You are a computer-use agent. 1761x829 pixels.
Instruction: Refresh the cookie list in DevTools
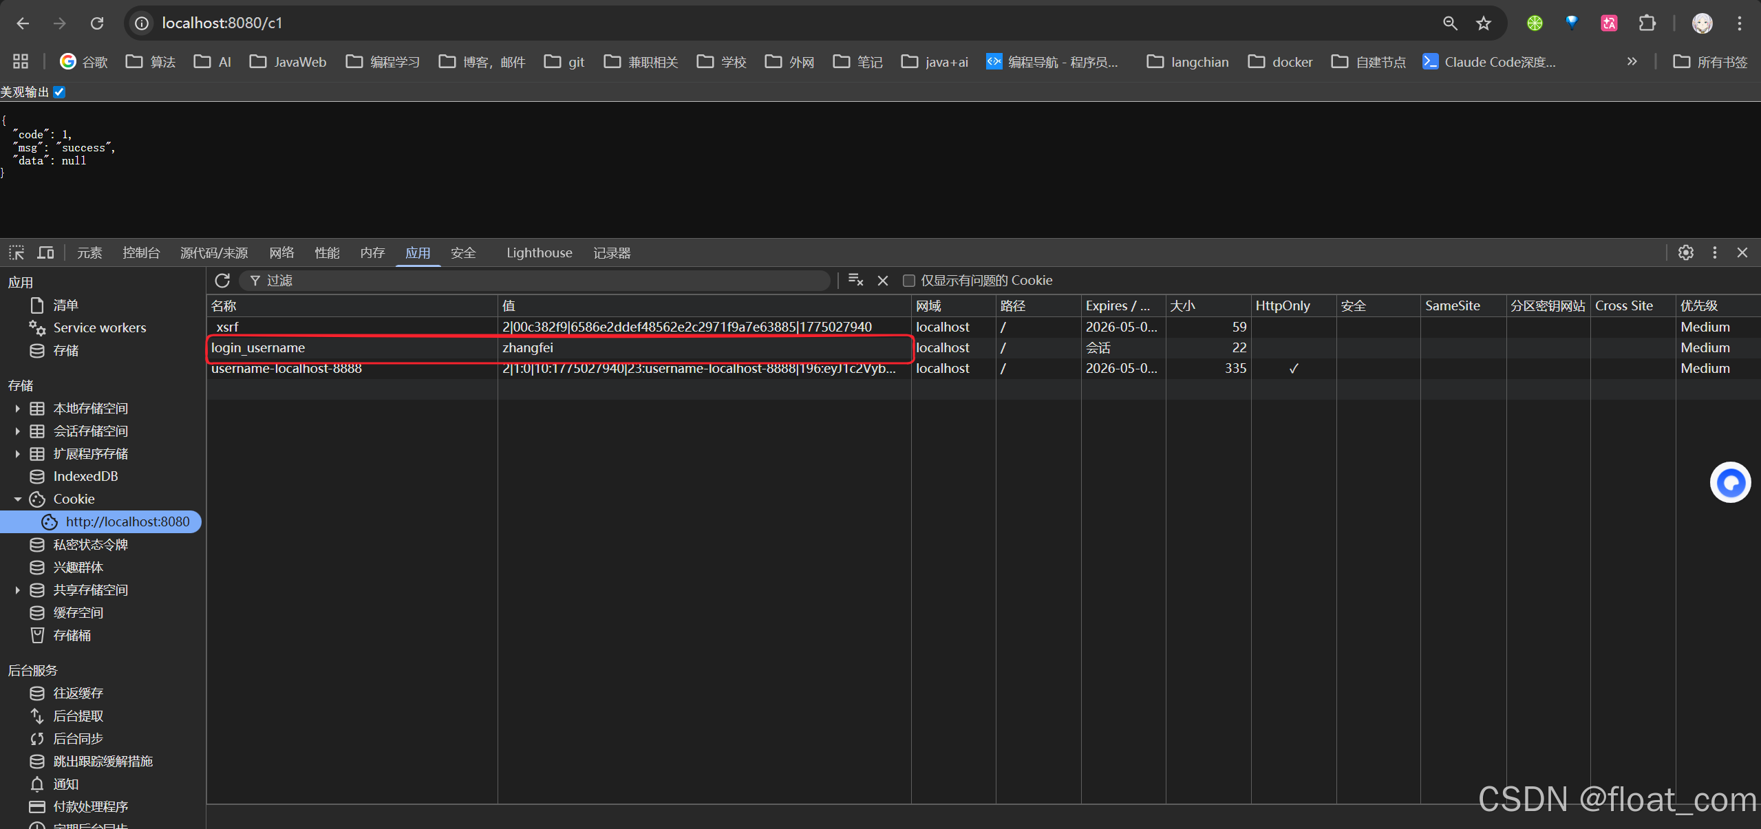tap(222, 280)
